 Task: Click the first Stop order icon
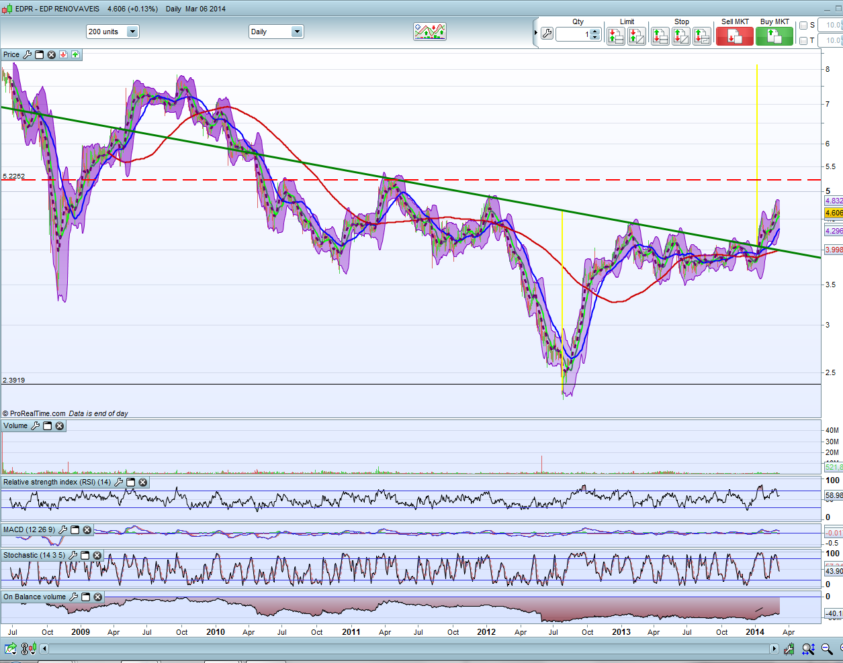660,36
